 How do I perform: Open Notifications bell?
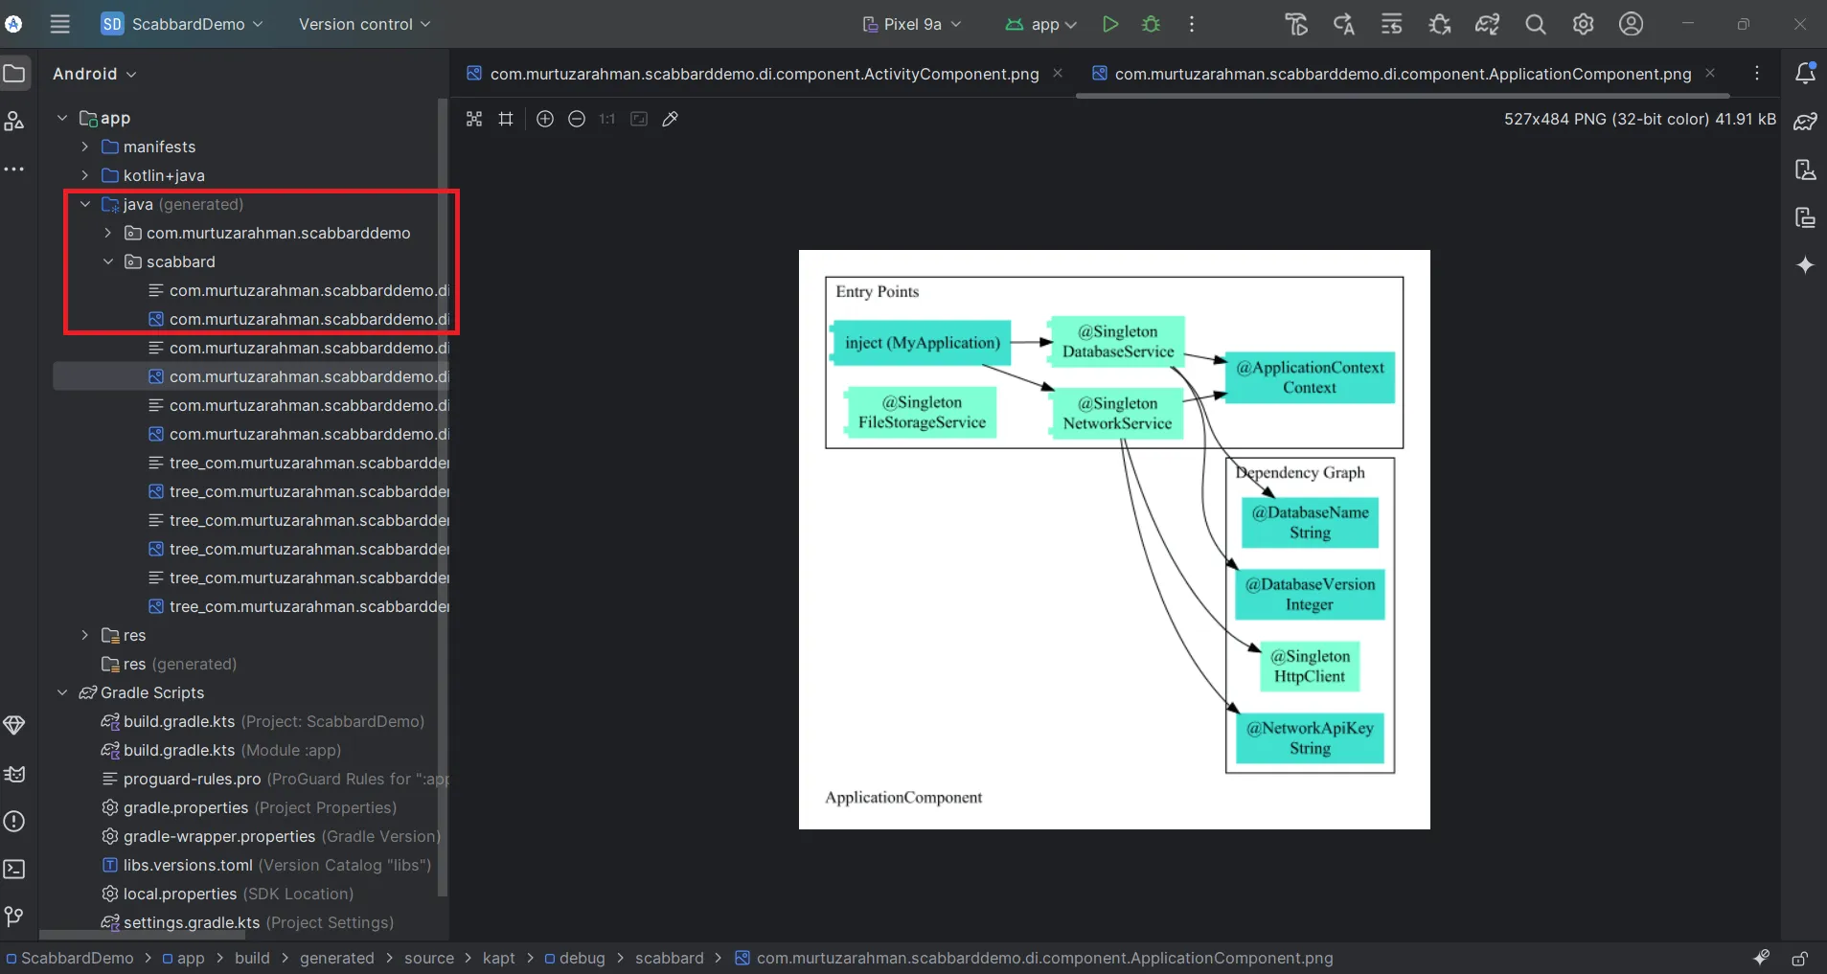[x=1806, y=73]
